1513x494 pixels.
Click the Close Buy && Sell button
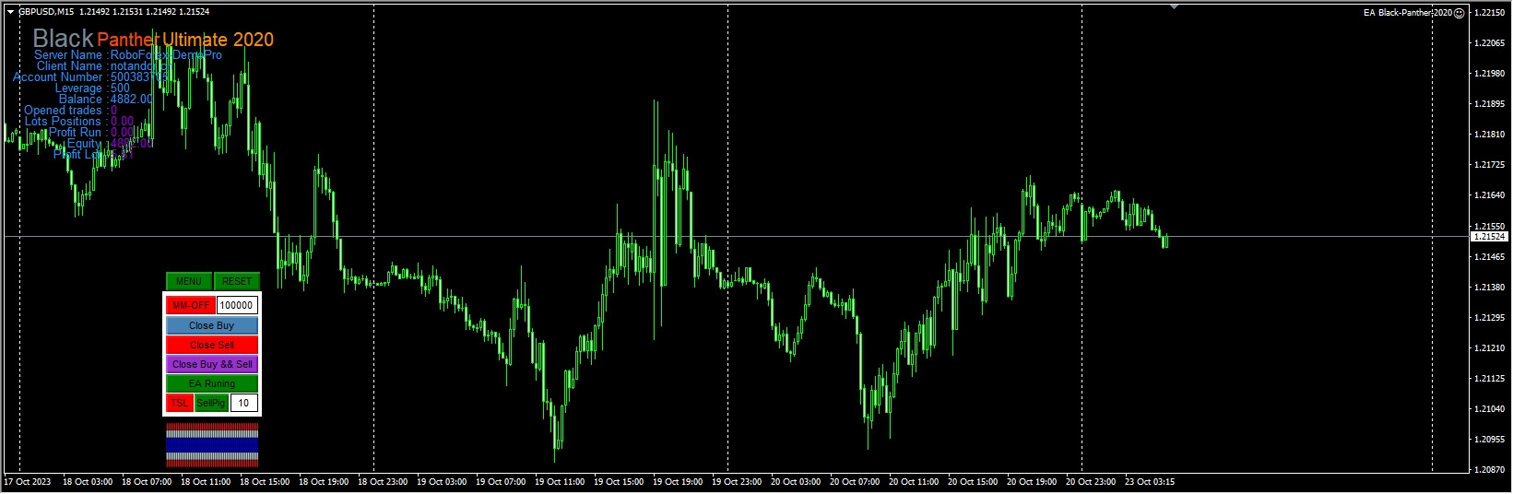(212, 364)
